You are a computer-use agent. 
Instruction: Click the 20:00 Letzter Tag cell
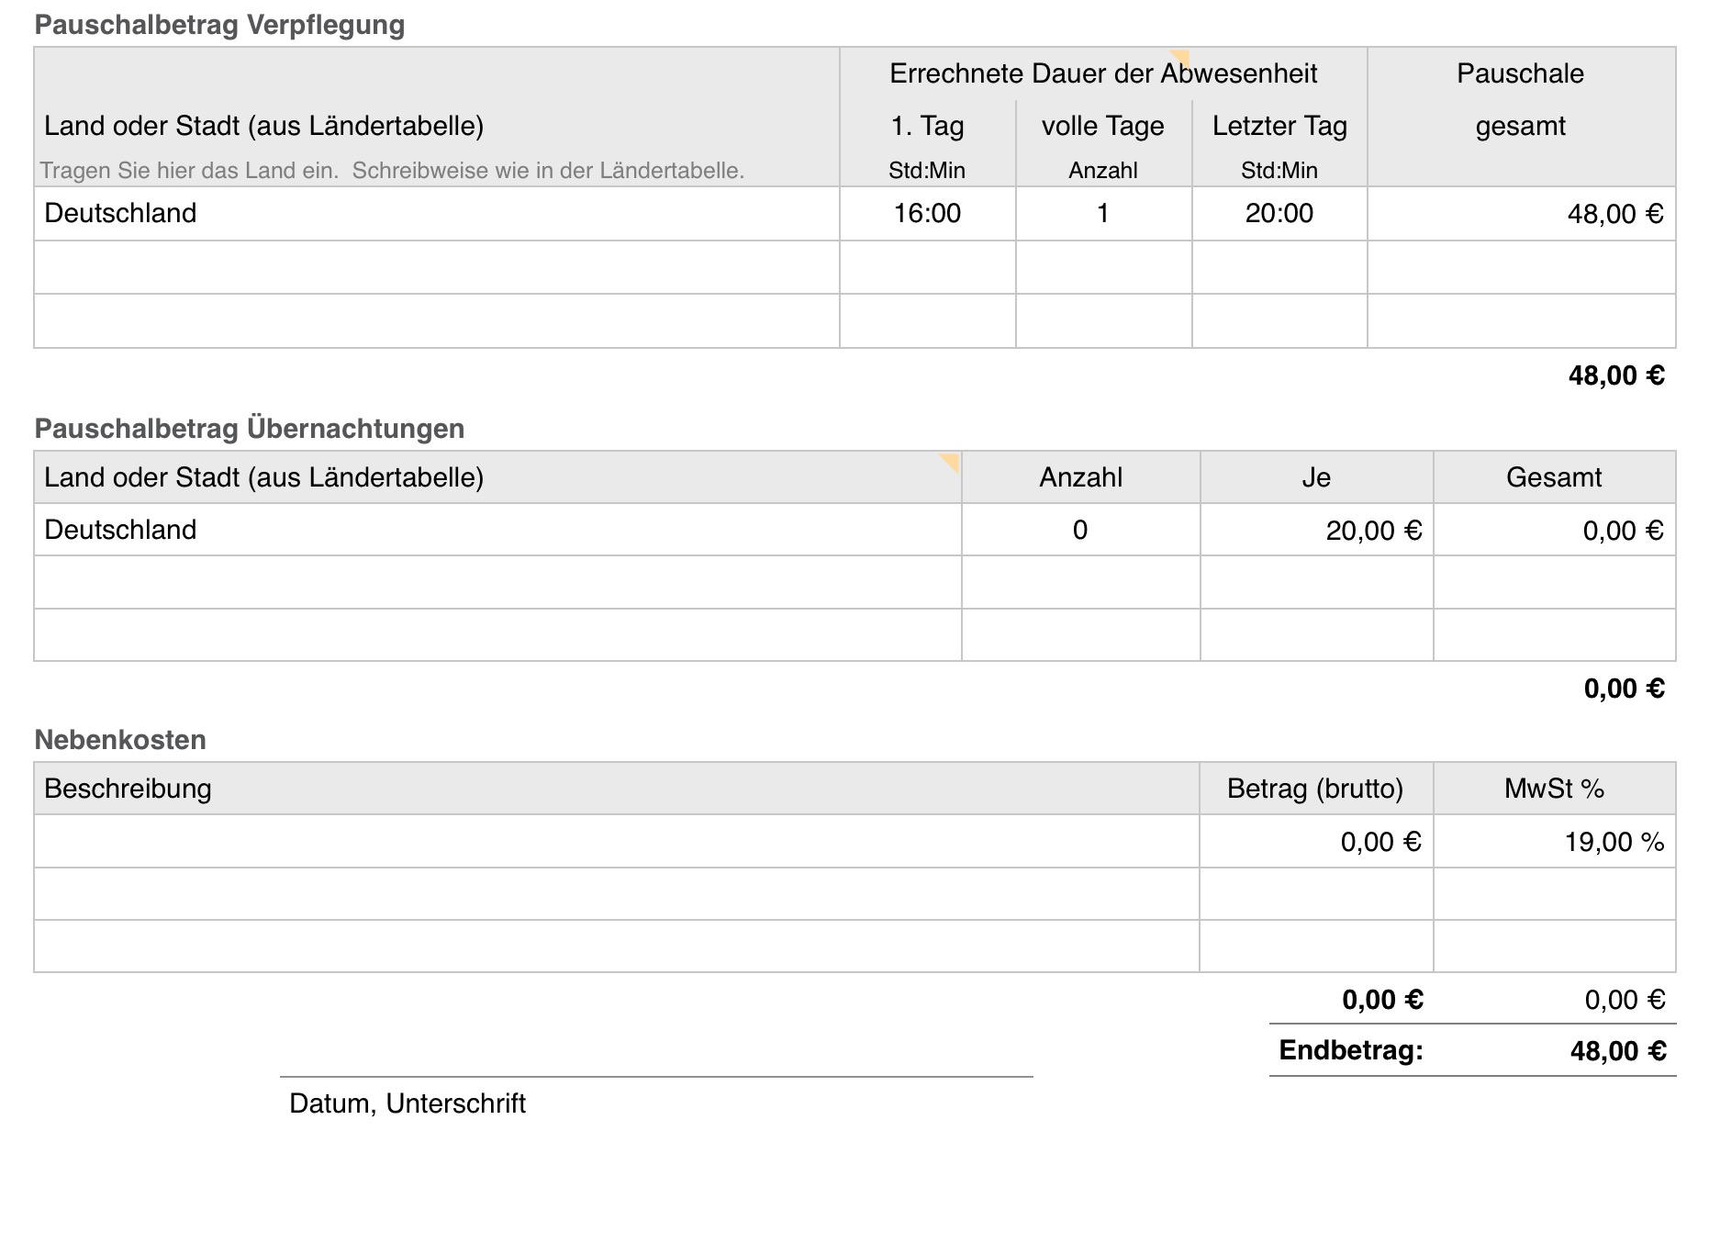[x=1279, y=214]
